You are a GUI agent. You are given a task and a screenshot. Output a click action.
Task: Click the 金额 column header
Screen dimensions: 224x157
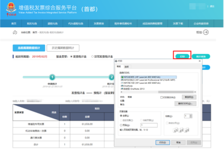pyautogui.click(x=87, y=117)
